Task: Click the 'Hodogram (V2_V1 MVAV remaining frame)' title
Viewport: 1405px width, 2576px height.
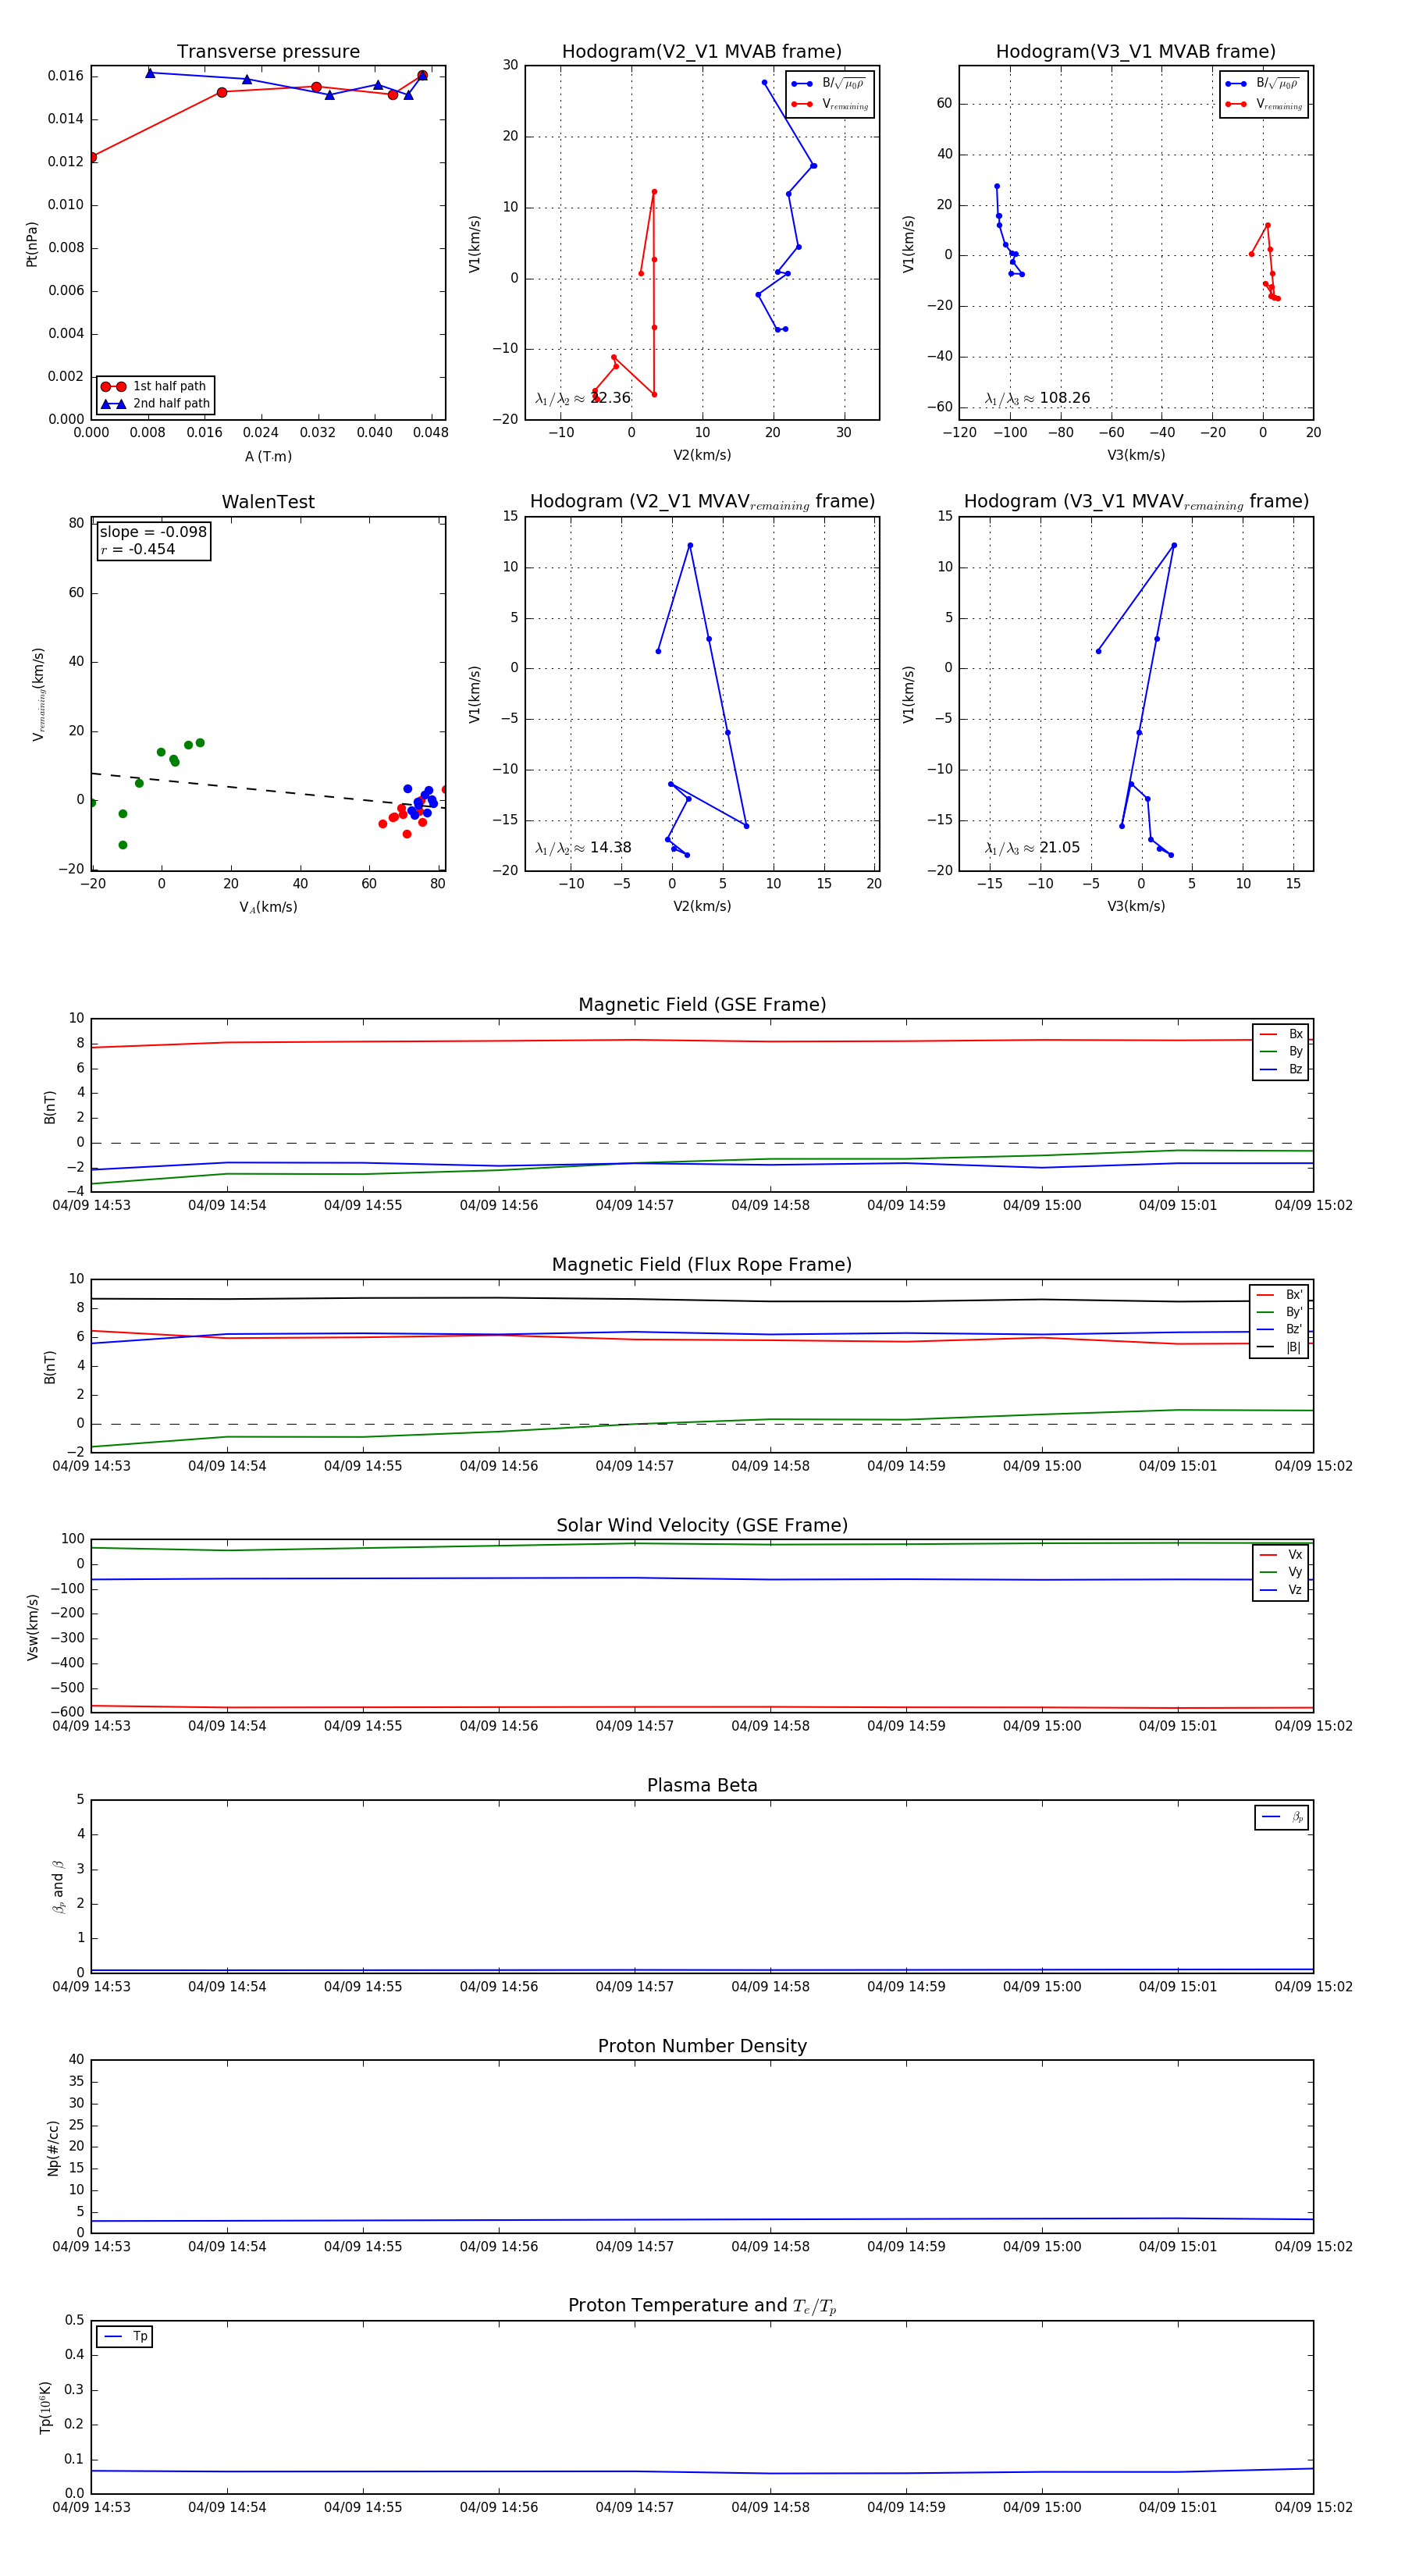Action: [702, 502]
